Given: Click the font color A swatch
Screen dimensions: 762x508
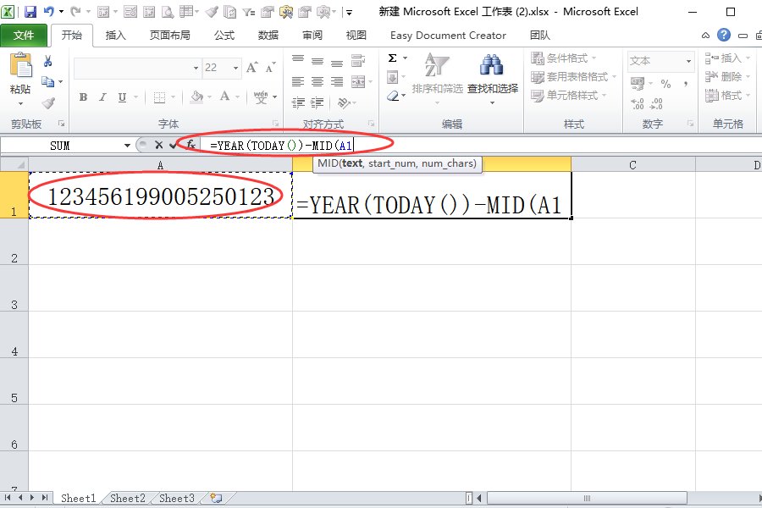Looking at the screenshot, I should coord(225,97).
